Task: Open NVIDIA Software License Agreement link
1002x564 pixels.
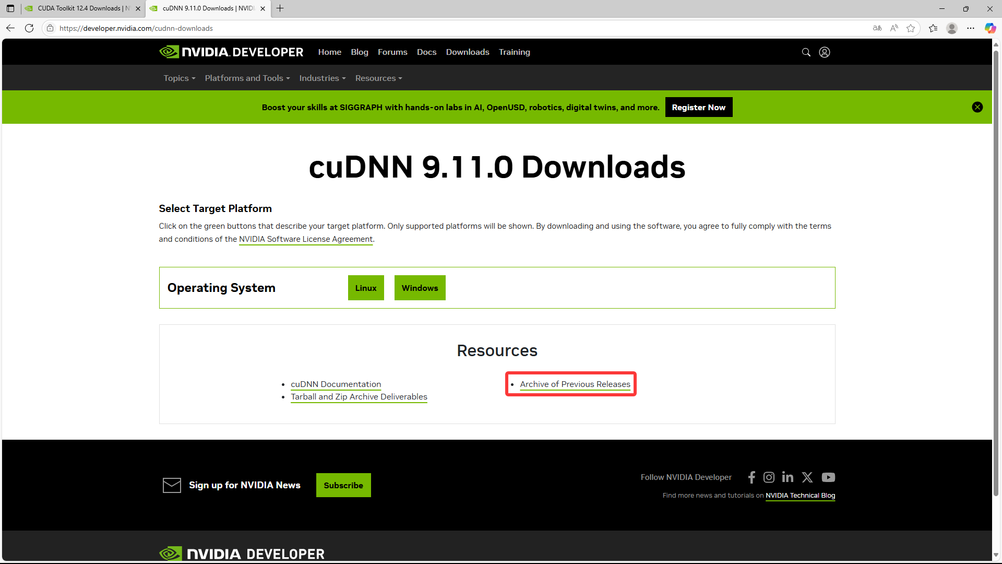Action: coord(306,239)
